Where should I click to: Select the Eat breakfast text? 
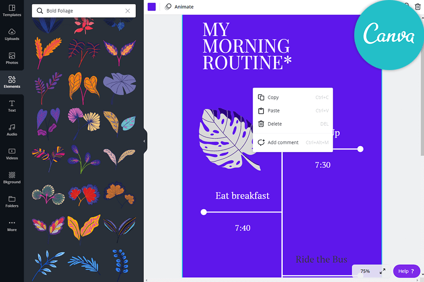point(242,196)
